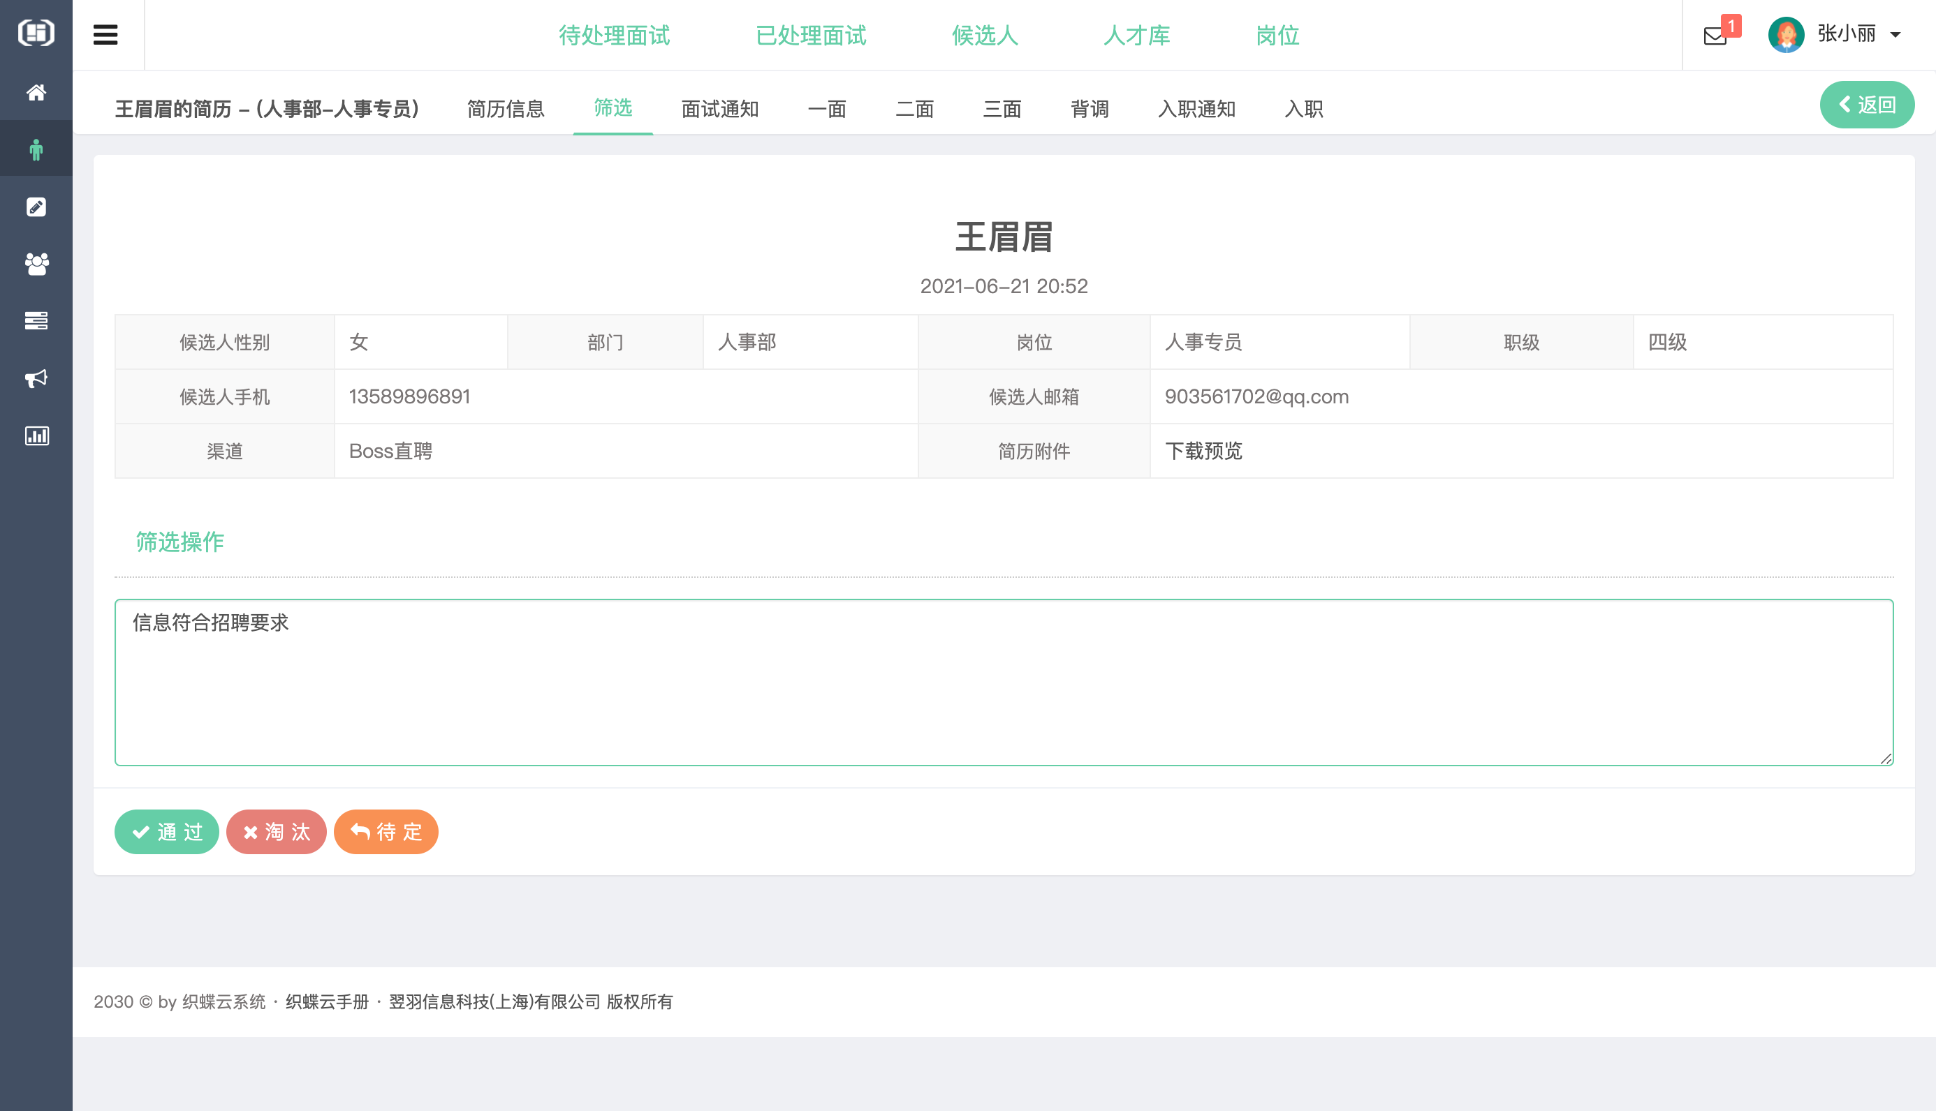1936x1111 pixels.
Task: Open the bar chart statistics section
Action: [x=36, y=435]
